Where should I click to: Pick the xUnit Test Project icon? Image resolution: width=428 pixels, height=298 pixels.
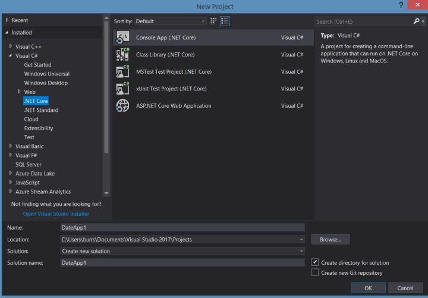[122, 89]
